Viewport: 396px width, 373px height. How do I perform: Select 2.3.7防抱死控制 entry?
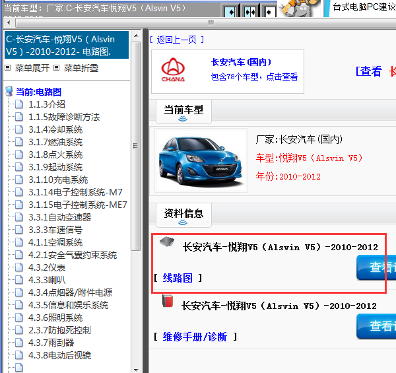pos(59,330)
